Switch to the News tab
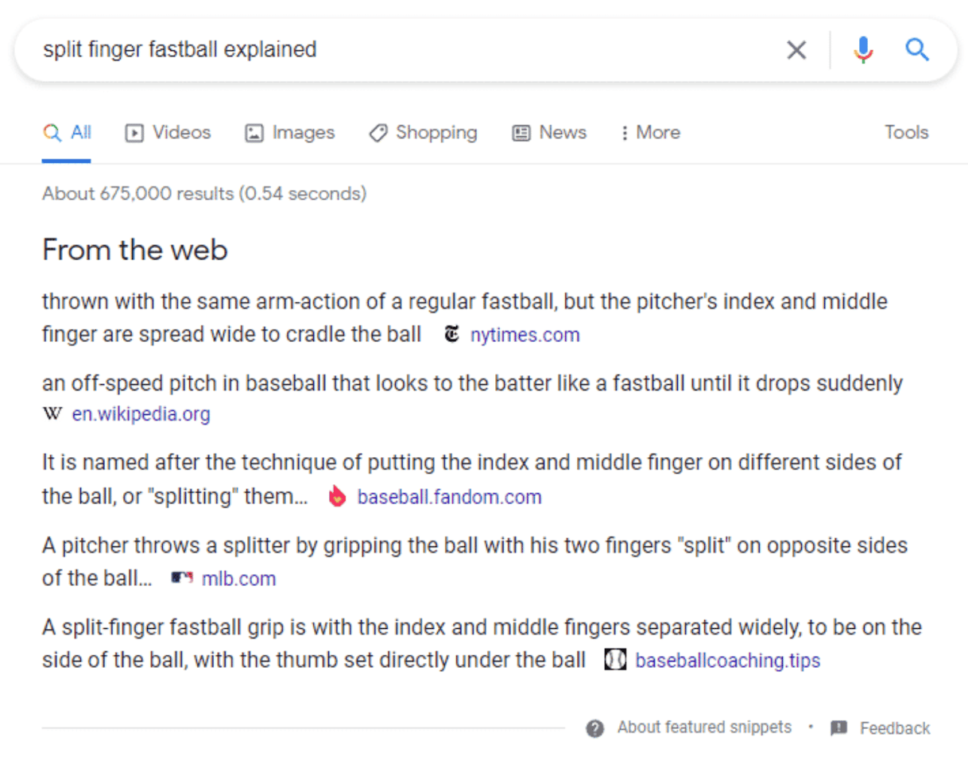 point(549,133)
